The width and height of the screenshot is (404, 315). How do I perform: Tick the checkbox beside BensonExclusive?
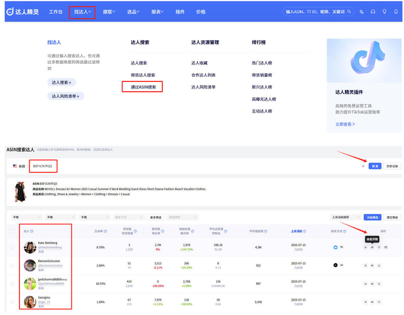click(x=12, y=265)
